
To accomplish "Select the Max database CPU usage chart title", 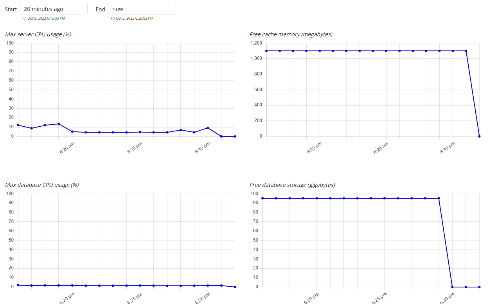I will (42, 185).
